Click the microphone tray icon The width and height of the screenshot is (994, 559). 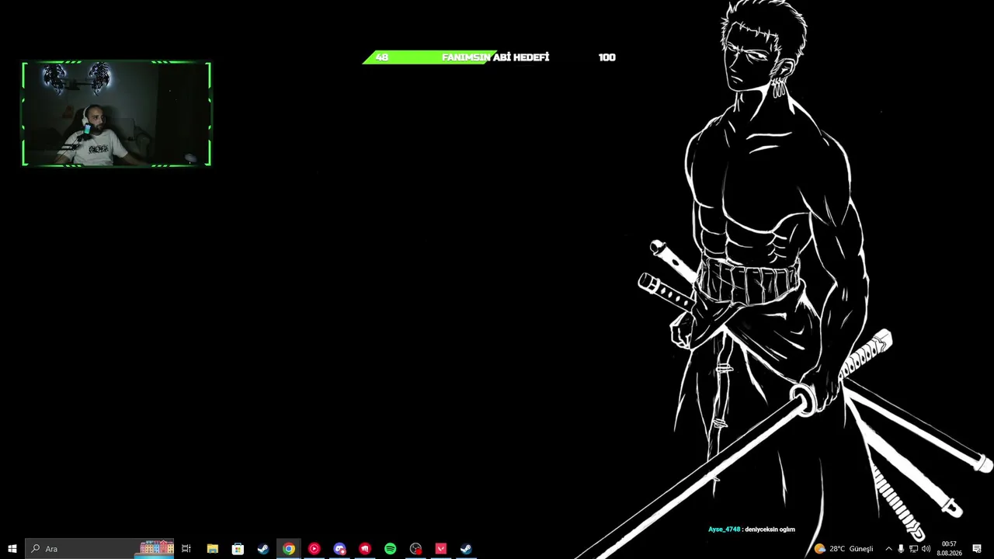coord(901,549)
